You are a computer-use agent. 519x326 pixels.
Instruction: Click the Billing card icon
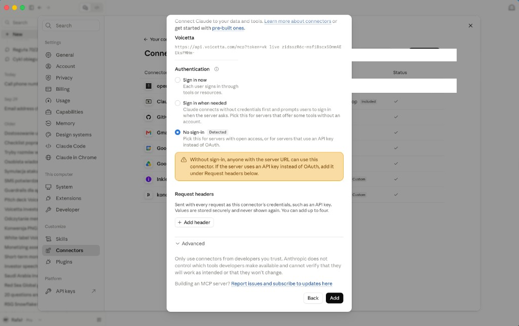48,89
